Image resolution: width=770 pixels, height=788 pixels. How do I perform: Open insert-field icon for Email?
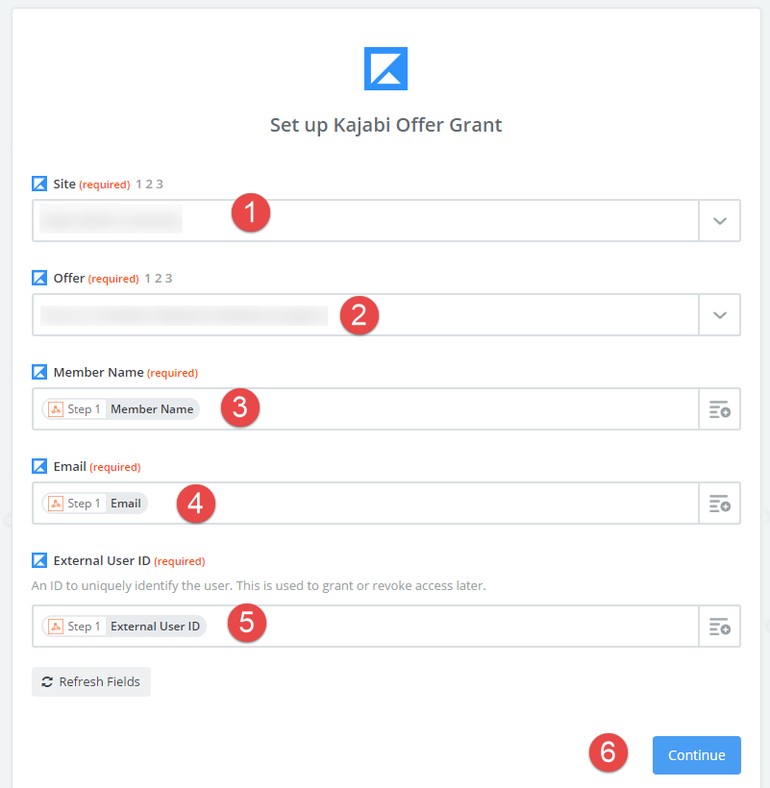(719, 503)
